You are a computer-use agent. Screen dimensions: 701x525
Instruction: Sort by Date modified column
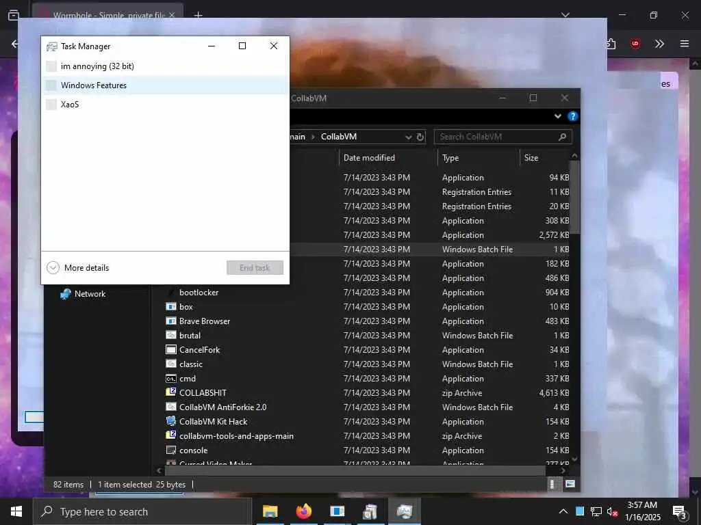coord(369,158)
